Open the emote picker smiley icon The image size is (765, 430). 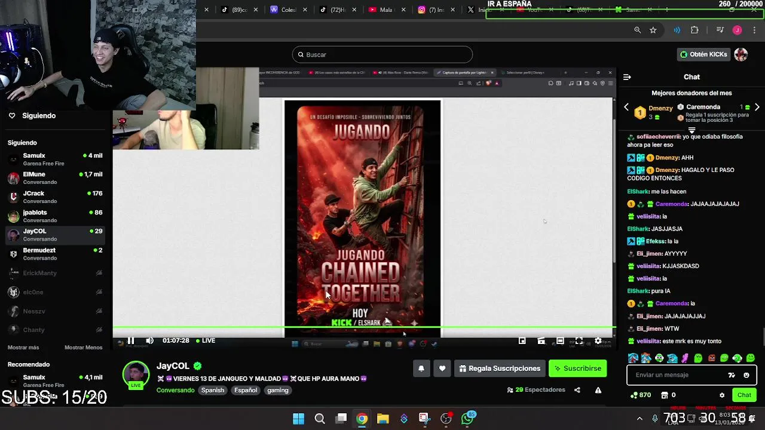[746, 375]
